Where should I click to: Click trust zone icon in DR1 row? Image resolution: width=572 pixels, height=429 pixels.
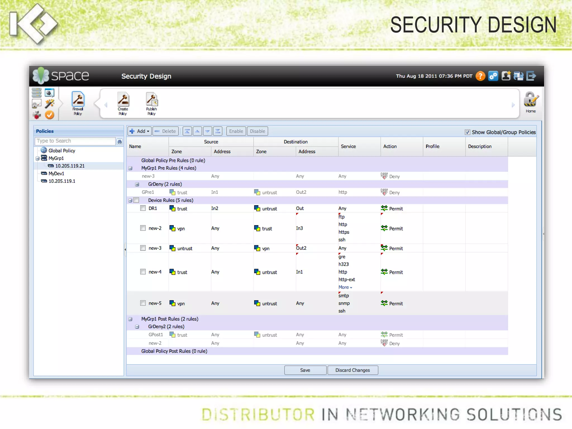(x=172, y=208)
